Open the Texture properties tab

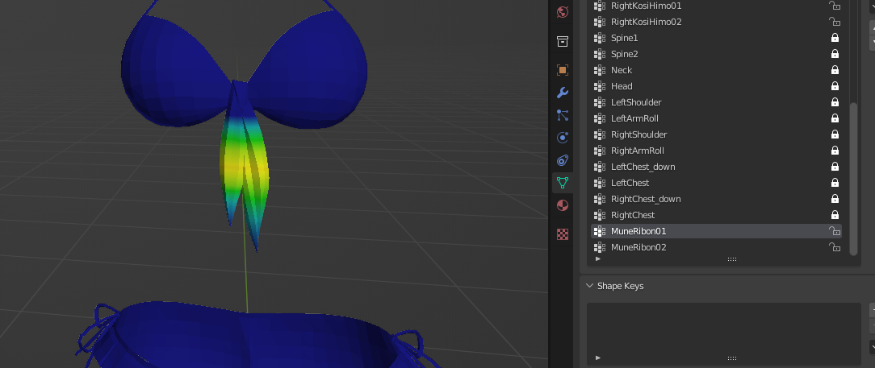click(563, 234)
